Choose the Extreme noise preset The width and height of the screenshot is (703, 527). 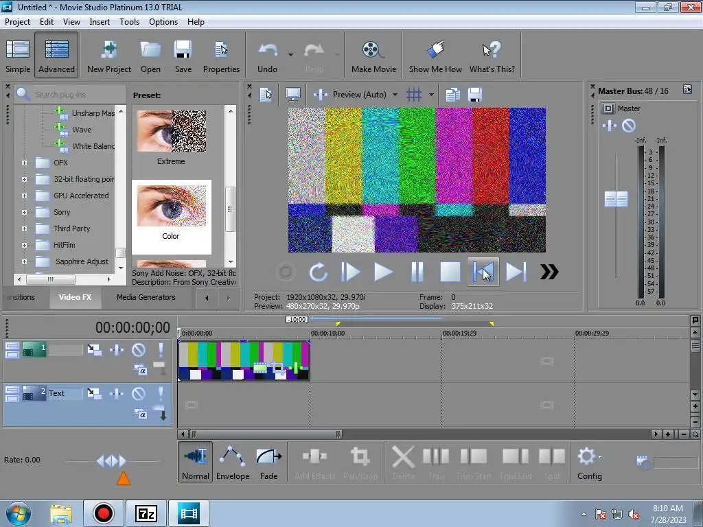coord(171,137)
